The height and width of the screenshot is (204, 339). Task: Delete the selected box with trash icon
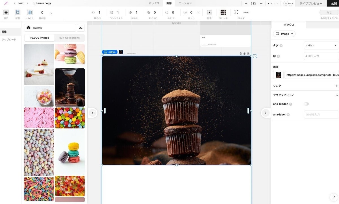241,53
